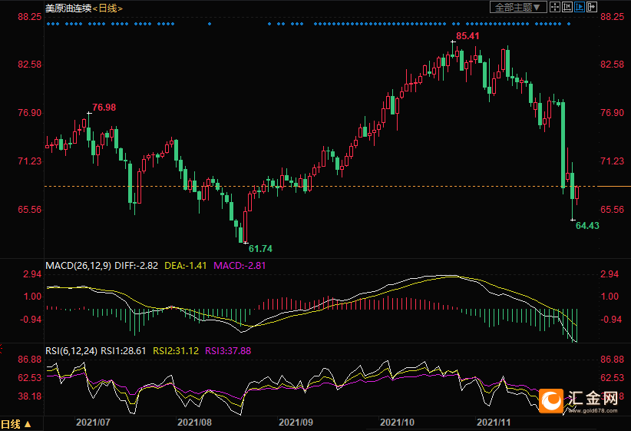Click the 61.74 low price label

(x=261, y=249)
